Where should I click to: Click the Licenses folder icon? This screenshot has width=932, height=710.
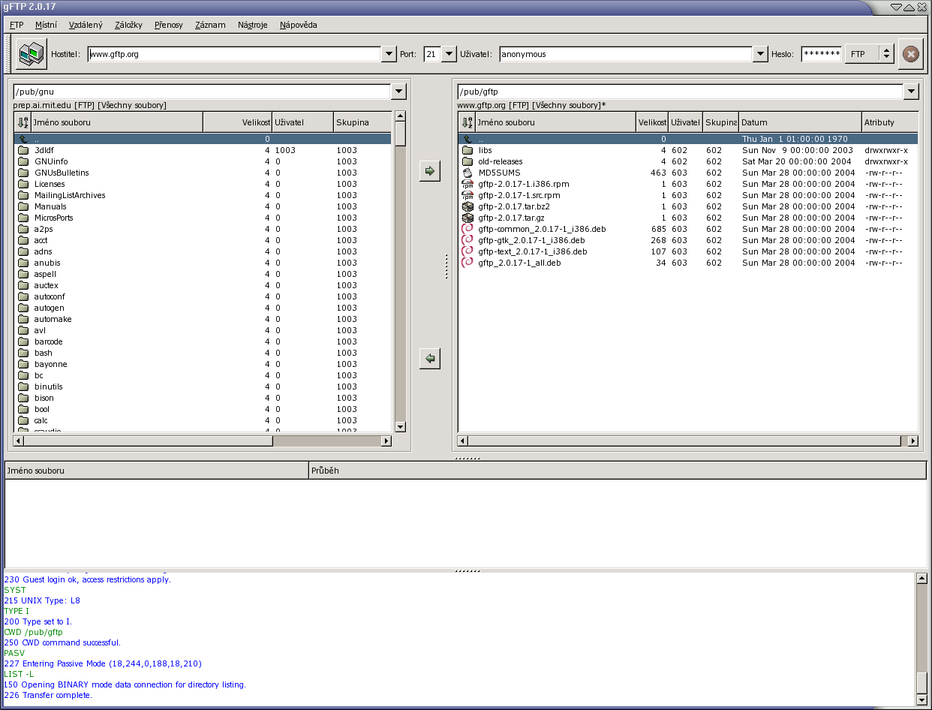pos(23,184)
